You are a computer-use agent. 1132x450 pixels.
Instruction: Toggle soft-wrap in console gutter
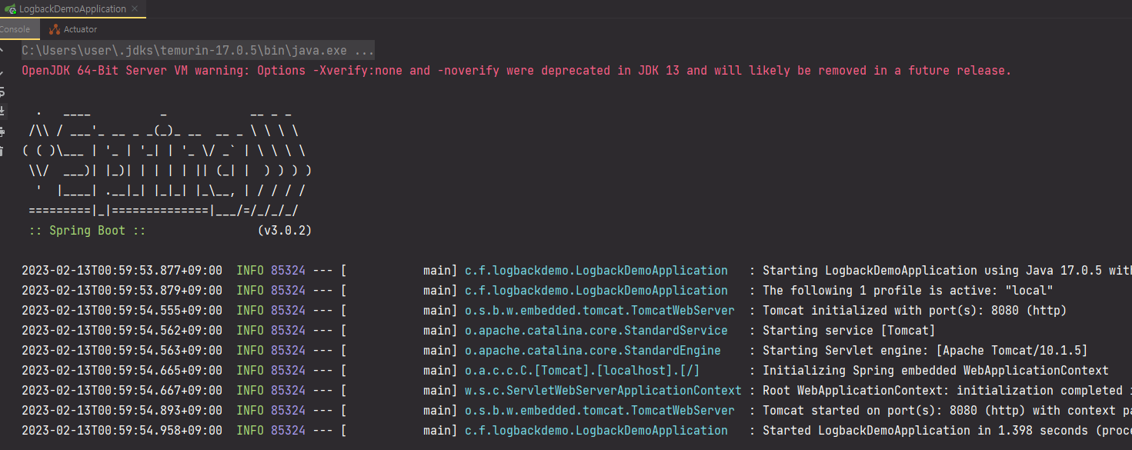(2, 91)
